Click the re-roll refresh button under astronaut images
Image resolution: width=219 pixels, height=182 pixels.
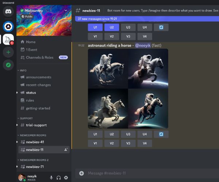click(x=161, y=134)
